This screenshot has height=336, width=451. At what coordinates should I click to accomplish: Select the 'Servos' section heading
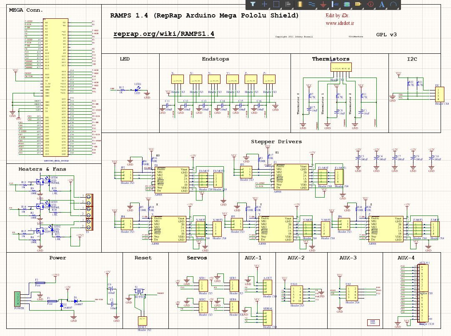point(197,258)
